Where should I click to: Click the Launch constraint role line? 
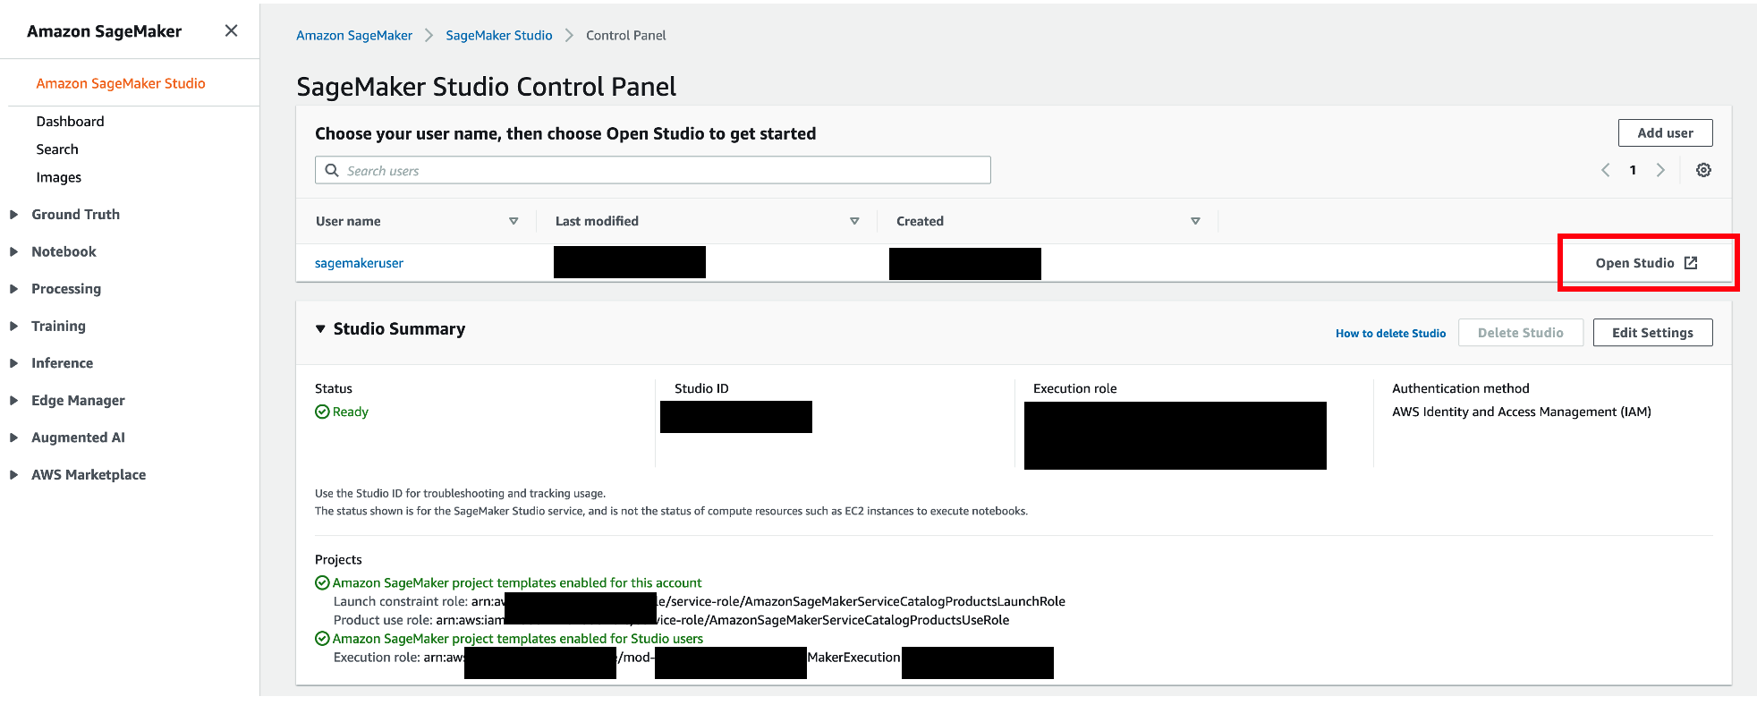(x=700, y=601)
